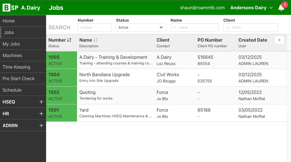Click contact JO Bloggs

pos(166,81)
